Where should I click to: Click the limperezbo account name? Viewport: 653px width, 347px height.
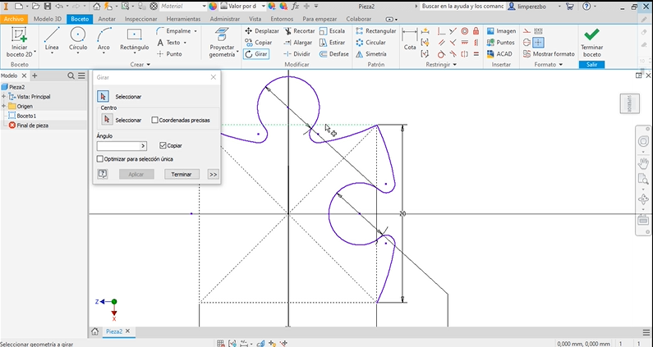(x=531, y=7)
